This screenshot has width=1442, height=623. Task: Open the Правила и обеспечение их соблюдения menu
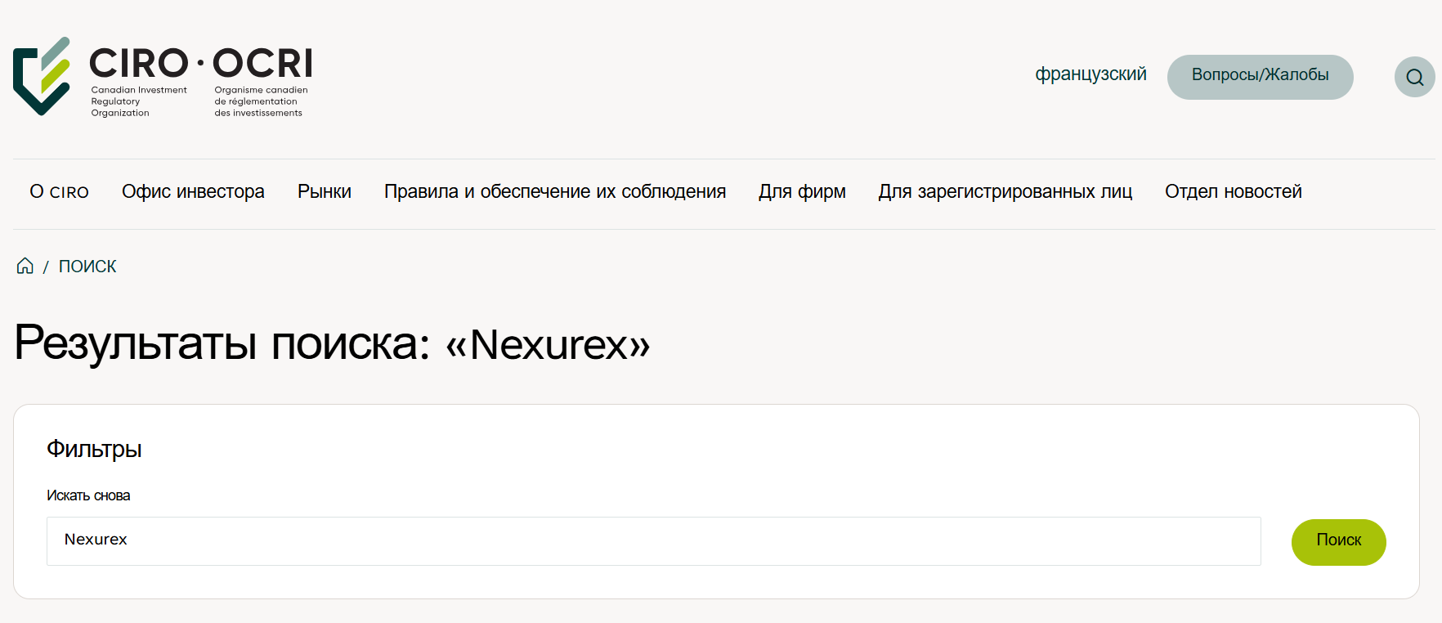[555, 191]
